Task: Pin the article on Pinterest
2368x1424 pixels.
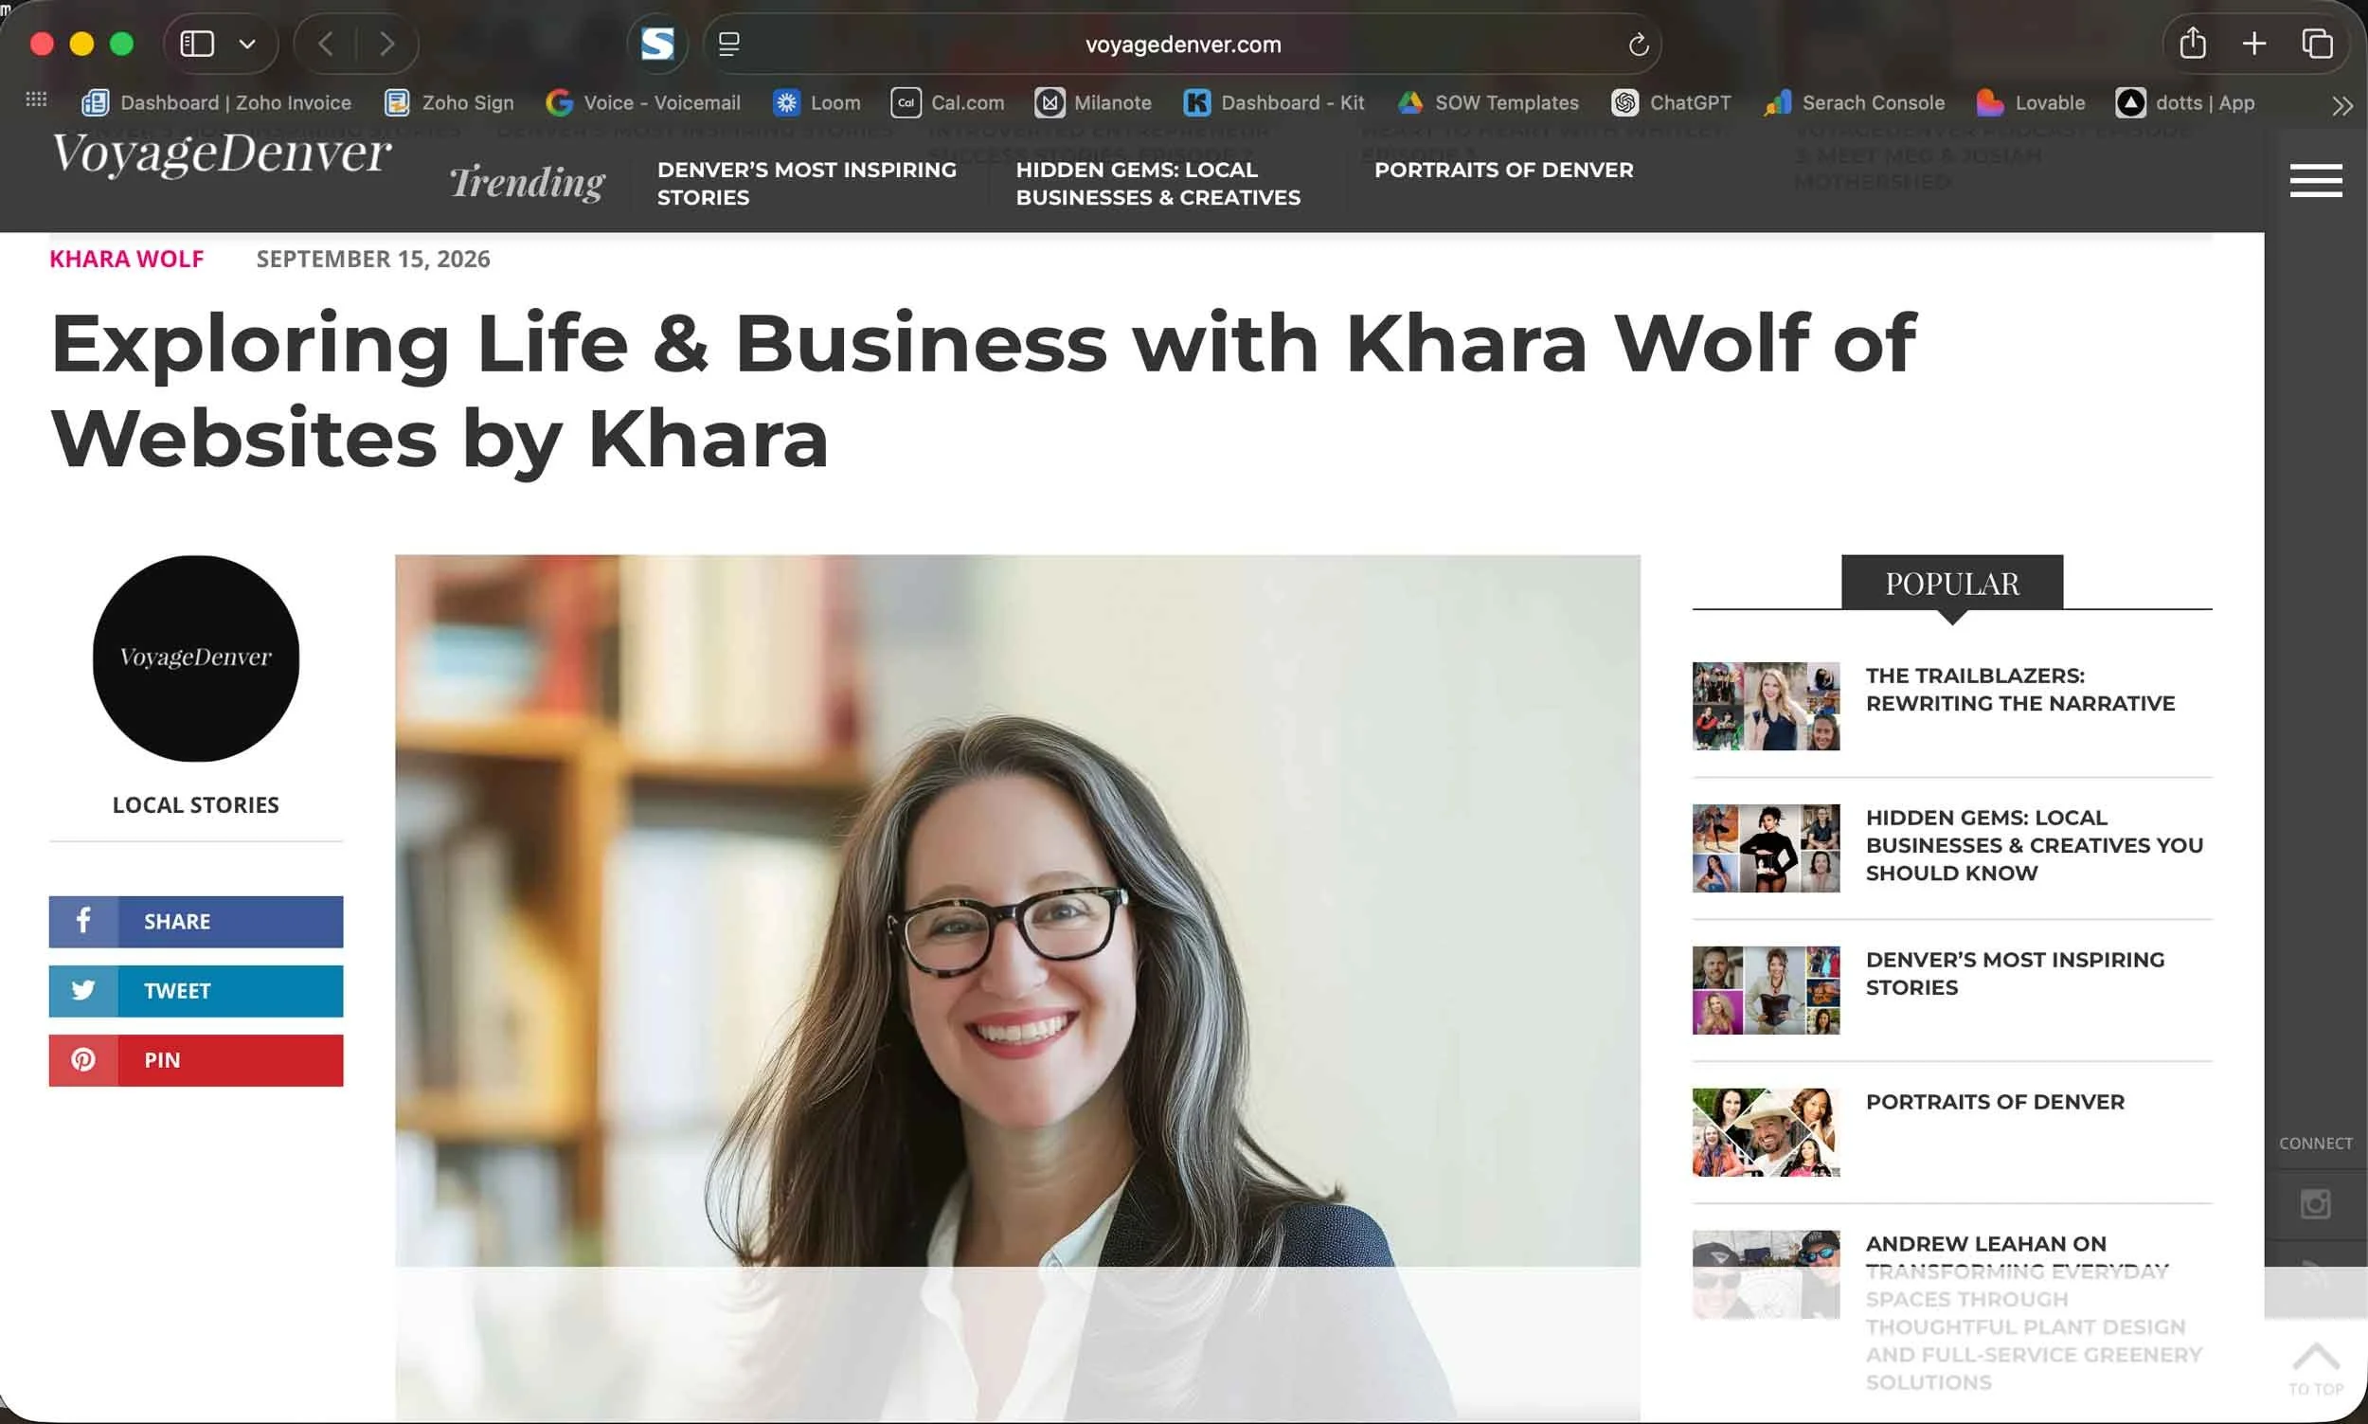Action: (x=196, y=1059)
